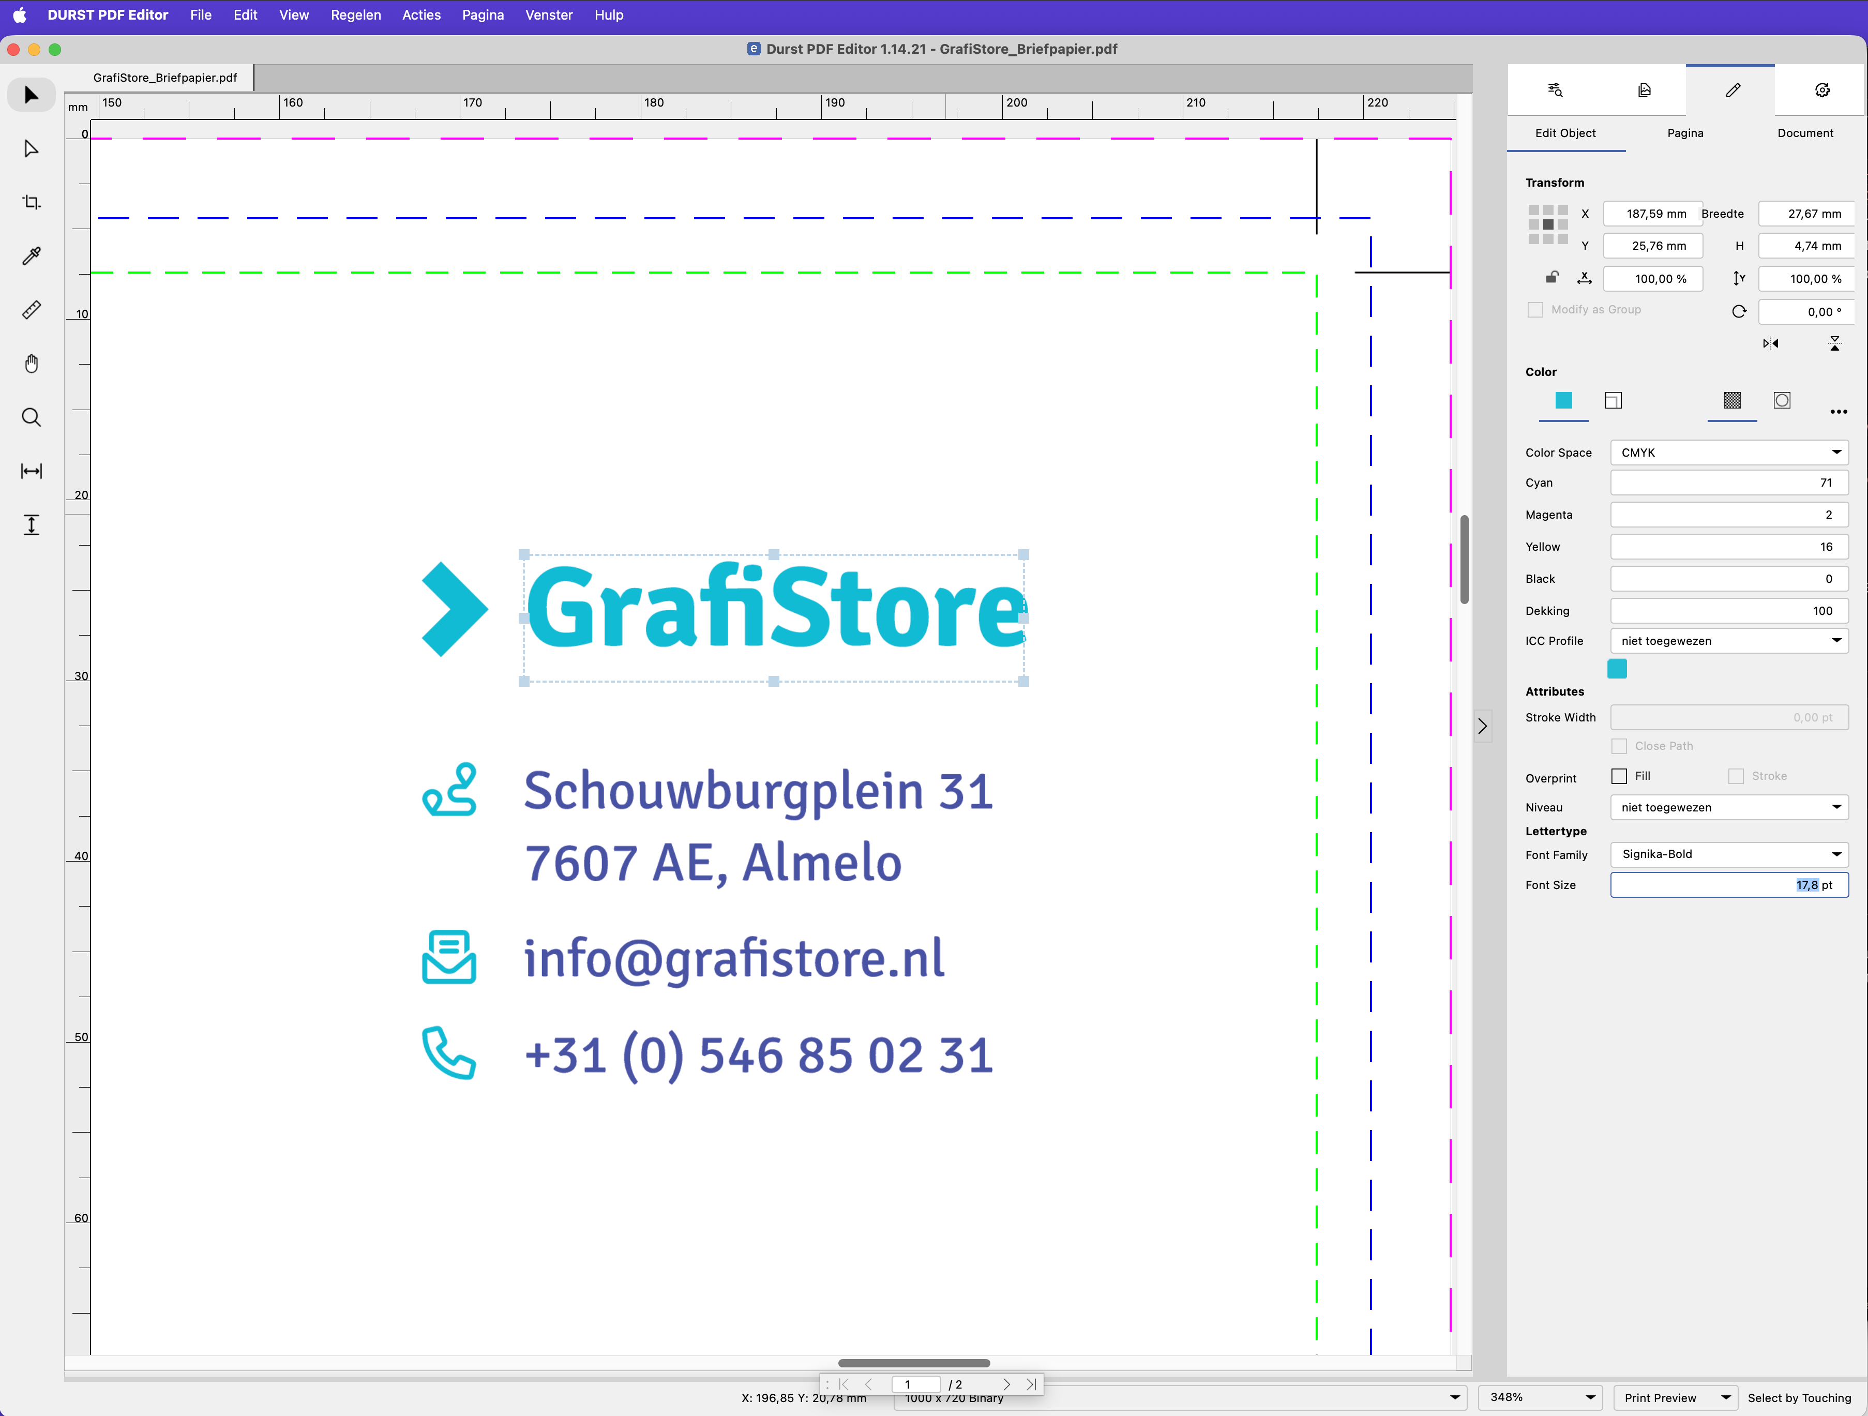
Task: Switch to the Document tab
Action: pyautogui.click(x=1805, y=132)
